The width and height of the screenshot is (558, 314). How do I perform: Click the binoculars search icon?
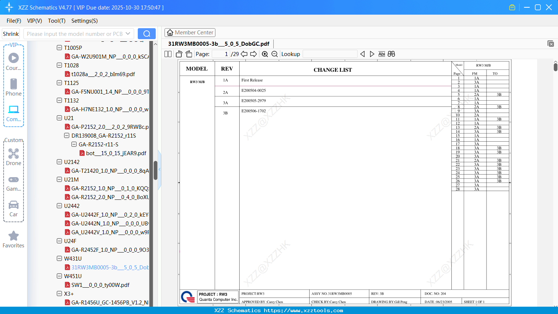(x=391, y=54)
